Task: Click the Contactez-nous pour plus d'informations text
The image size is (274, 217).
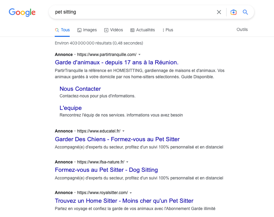Action: (x=98, y=96)
